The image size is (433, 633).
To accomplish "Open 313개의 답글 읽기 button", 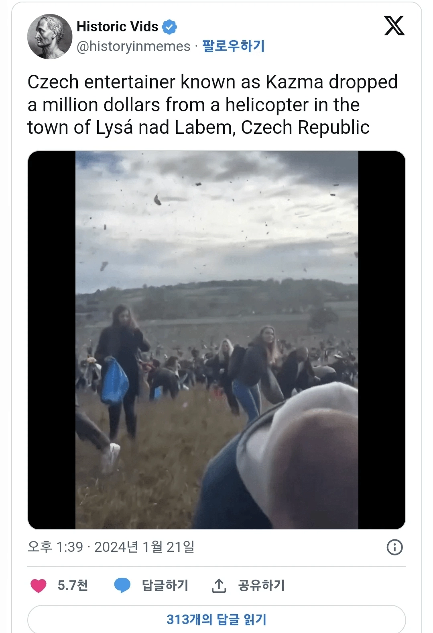I will 217,619.
